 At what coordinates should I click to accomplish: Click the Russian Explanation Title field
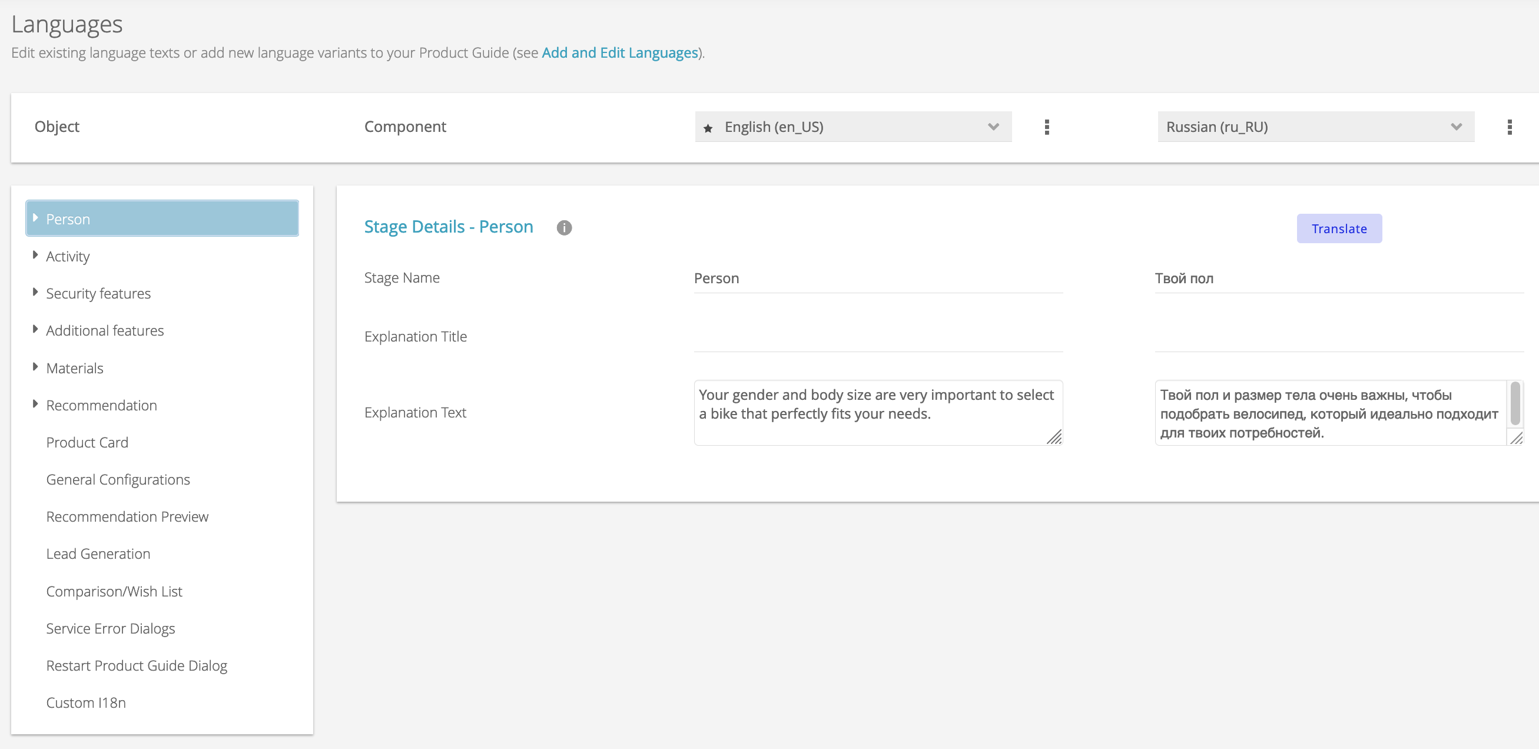point(1338,337)
